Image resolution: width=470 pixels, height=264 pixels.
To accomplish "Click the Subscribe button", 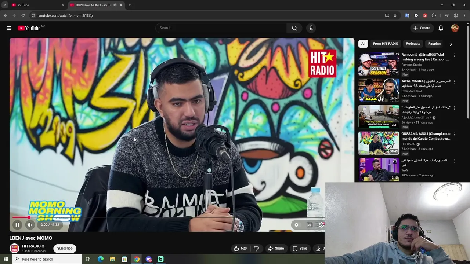I will [65, 248].
